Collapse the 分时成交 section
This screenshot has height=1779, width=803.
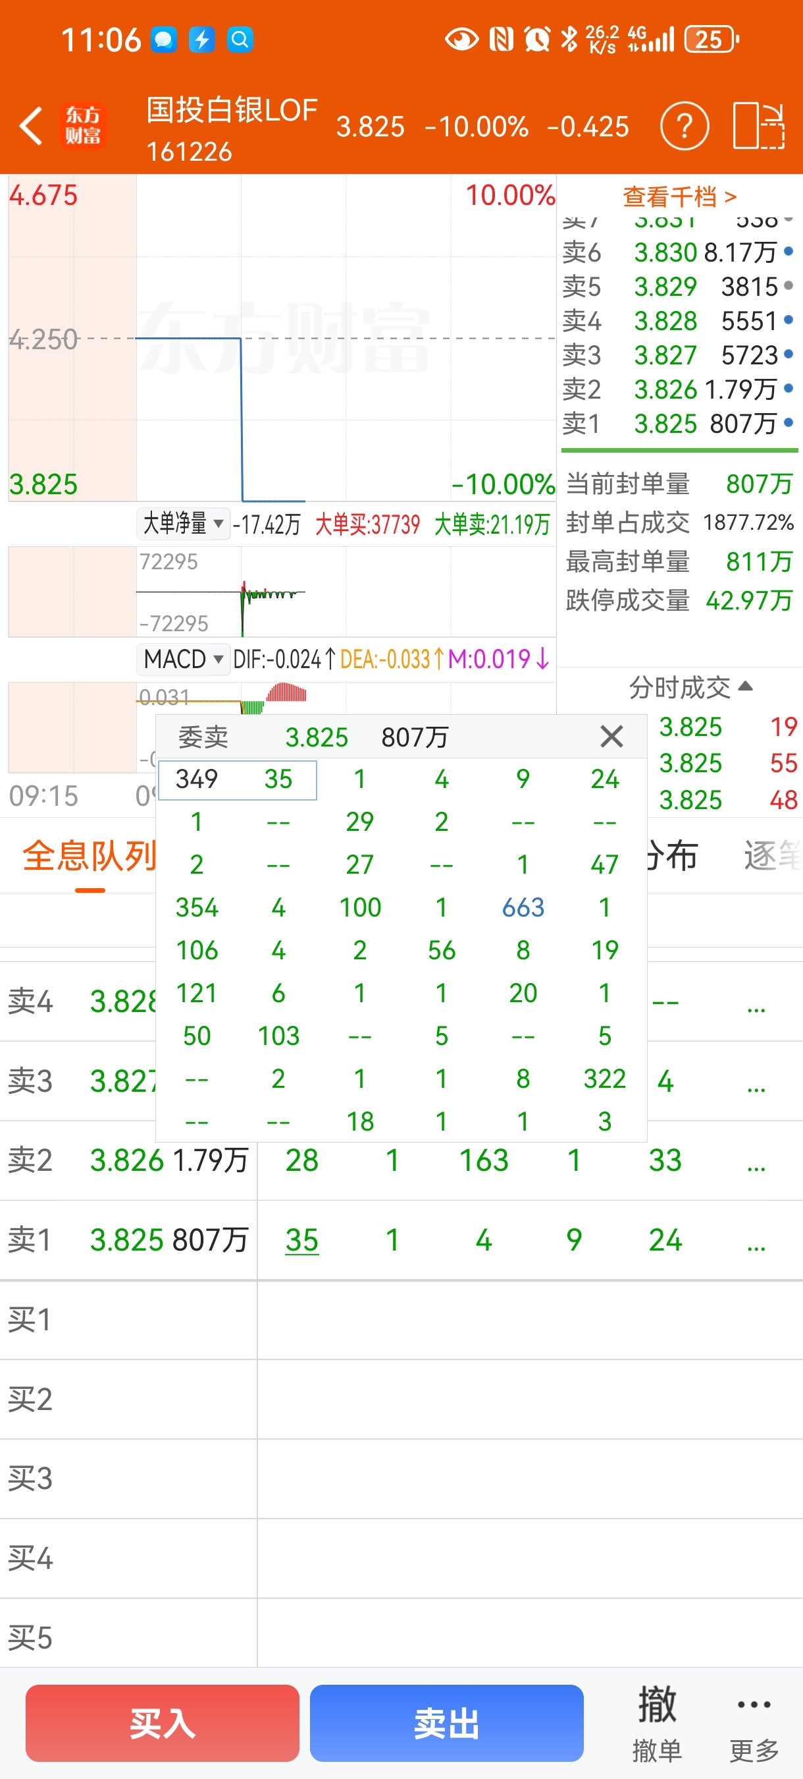coord(690,687)
